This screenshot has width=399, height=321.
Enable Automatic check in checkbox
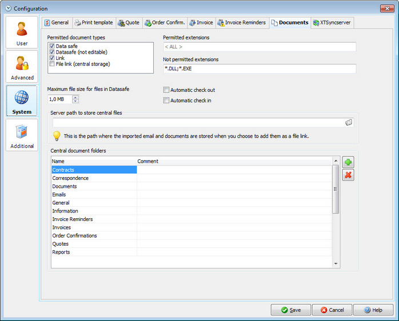point(166,100)
